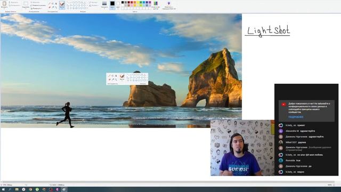Click the blue 'ПОДРОБНЕЕ' link in chat
This screenshot has width=341, height=192.
coord(296,117)
